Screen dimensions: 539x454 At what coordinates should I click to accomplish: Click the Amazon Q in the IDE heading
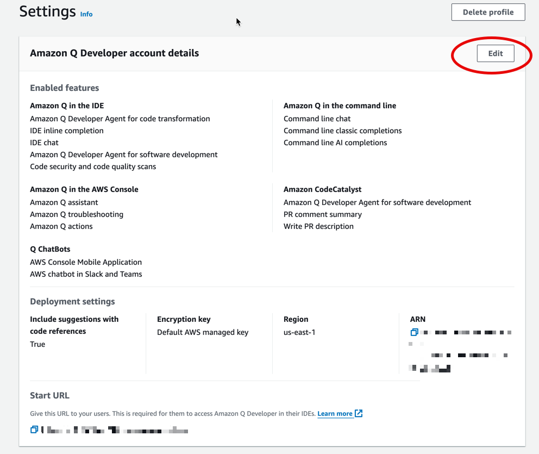click(66, 105)
